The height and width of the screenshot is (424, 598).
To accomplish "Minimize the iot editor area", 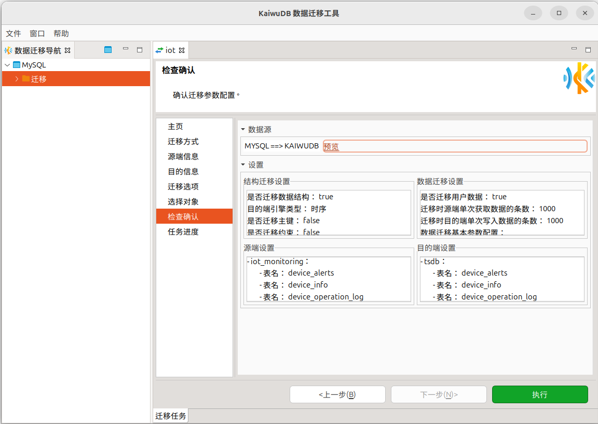I will [x=574, y=49].
